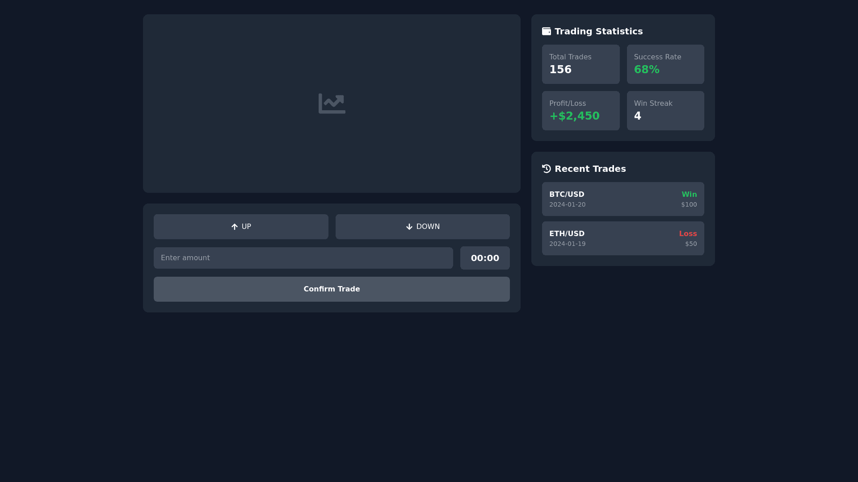The height and width of the screenshot is (482, 858).
Task: Click the history icon beside Recent Trades
Action: coord(546,168)
